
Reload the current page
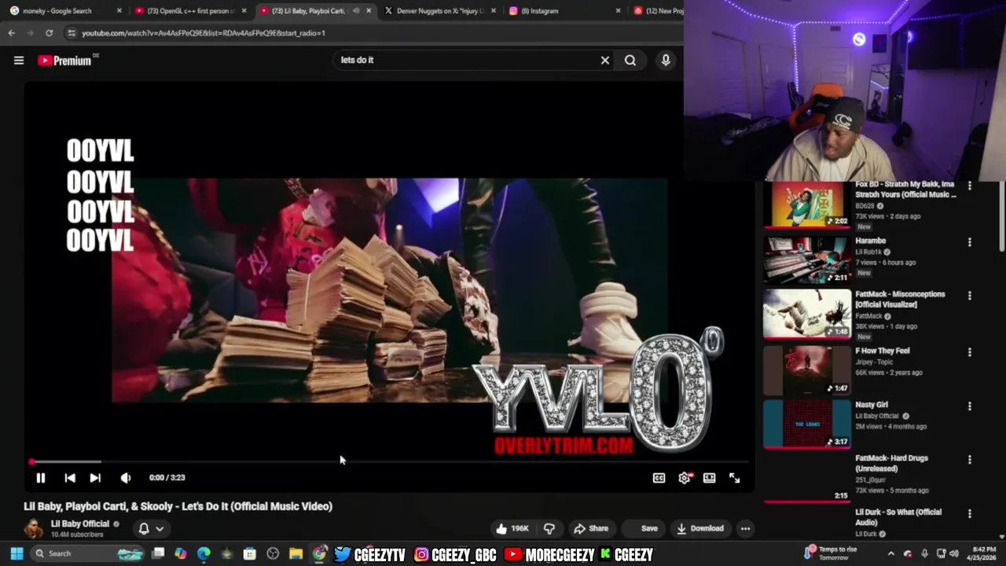pyautogui.click(x=49, y=33)
